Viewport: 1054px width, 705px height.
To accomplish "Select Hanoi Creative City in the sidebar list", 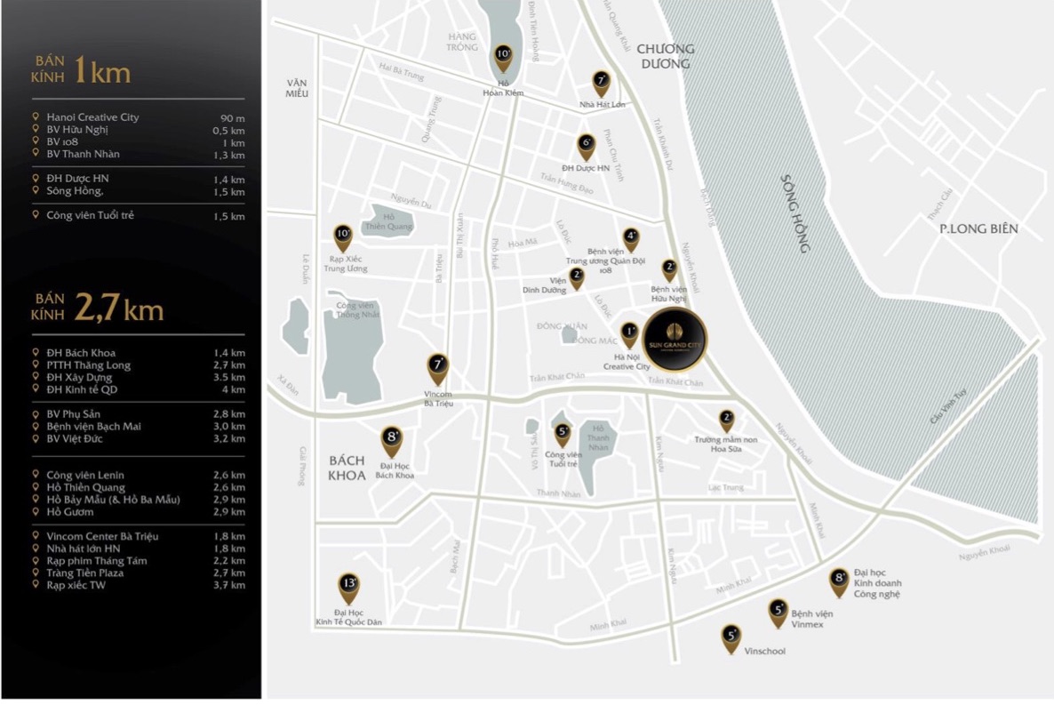I will coord(92,117).
